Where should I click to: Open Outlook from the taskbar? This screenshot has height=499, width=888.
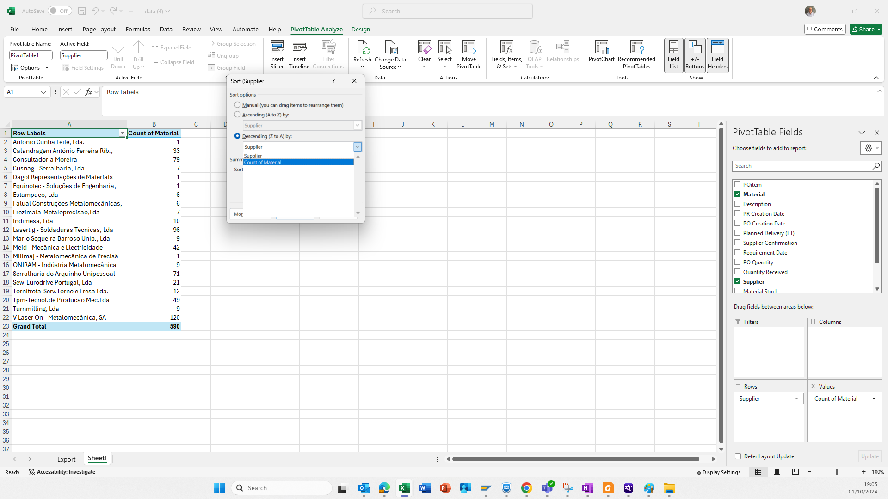coord(364,488)
